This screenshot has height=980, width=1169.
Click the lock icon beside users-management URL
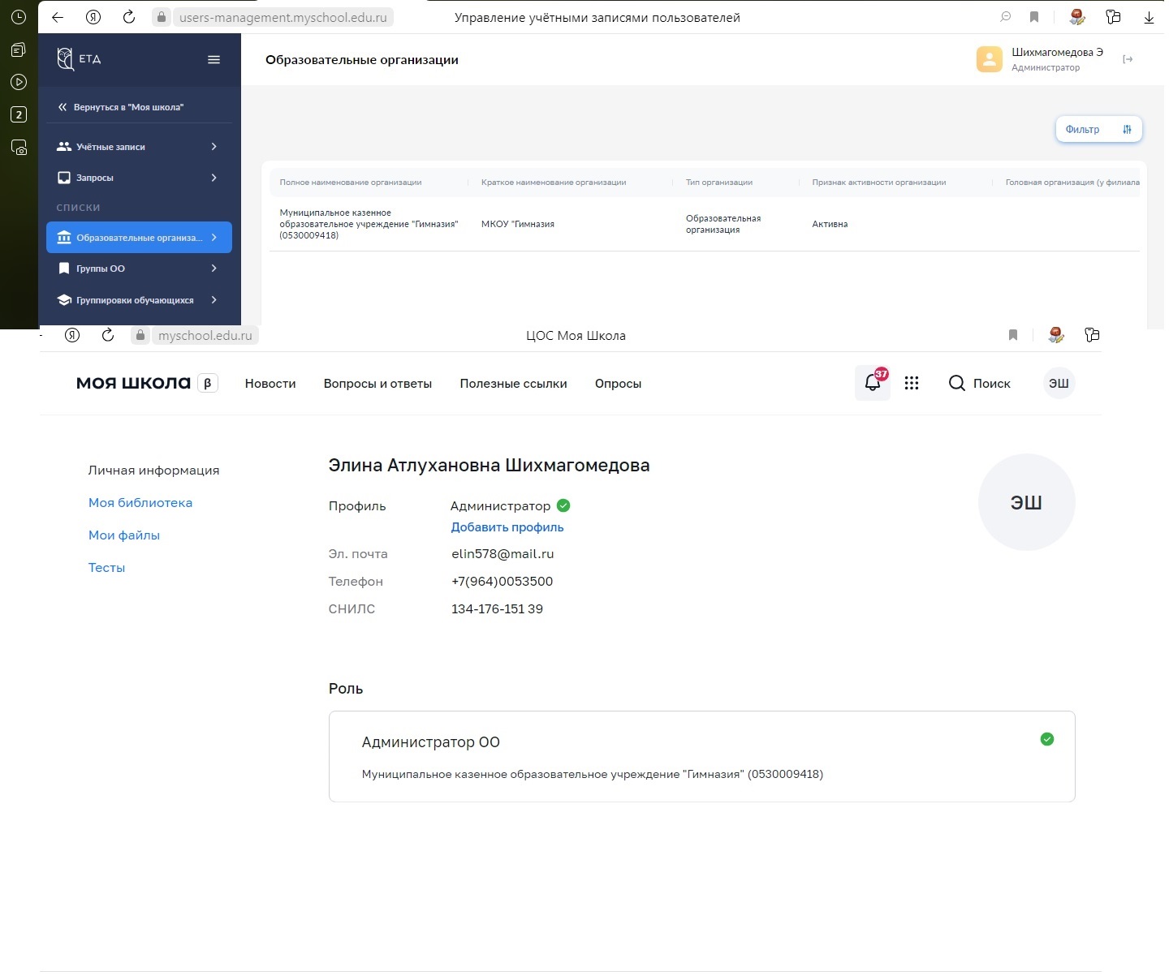162,17
